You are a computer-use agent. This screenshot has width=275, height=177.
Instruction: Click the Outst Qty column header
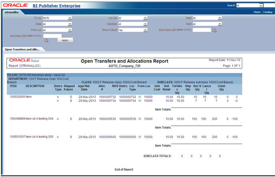tap(222, 88)
